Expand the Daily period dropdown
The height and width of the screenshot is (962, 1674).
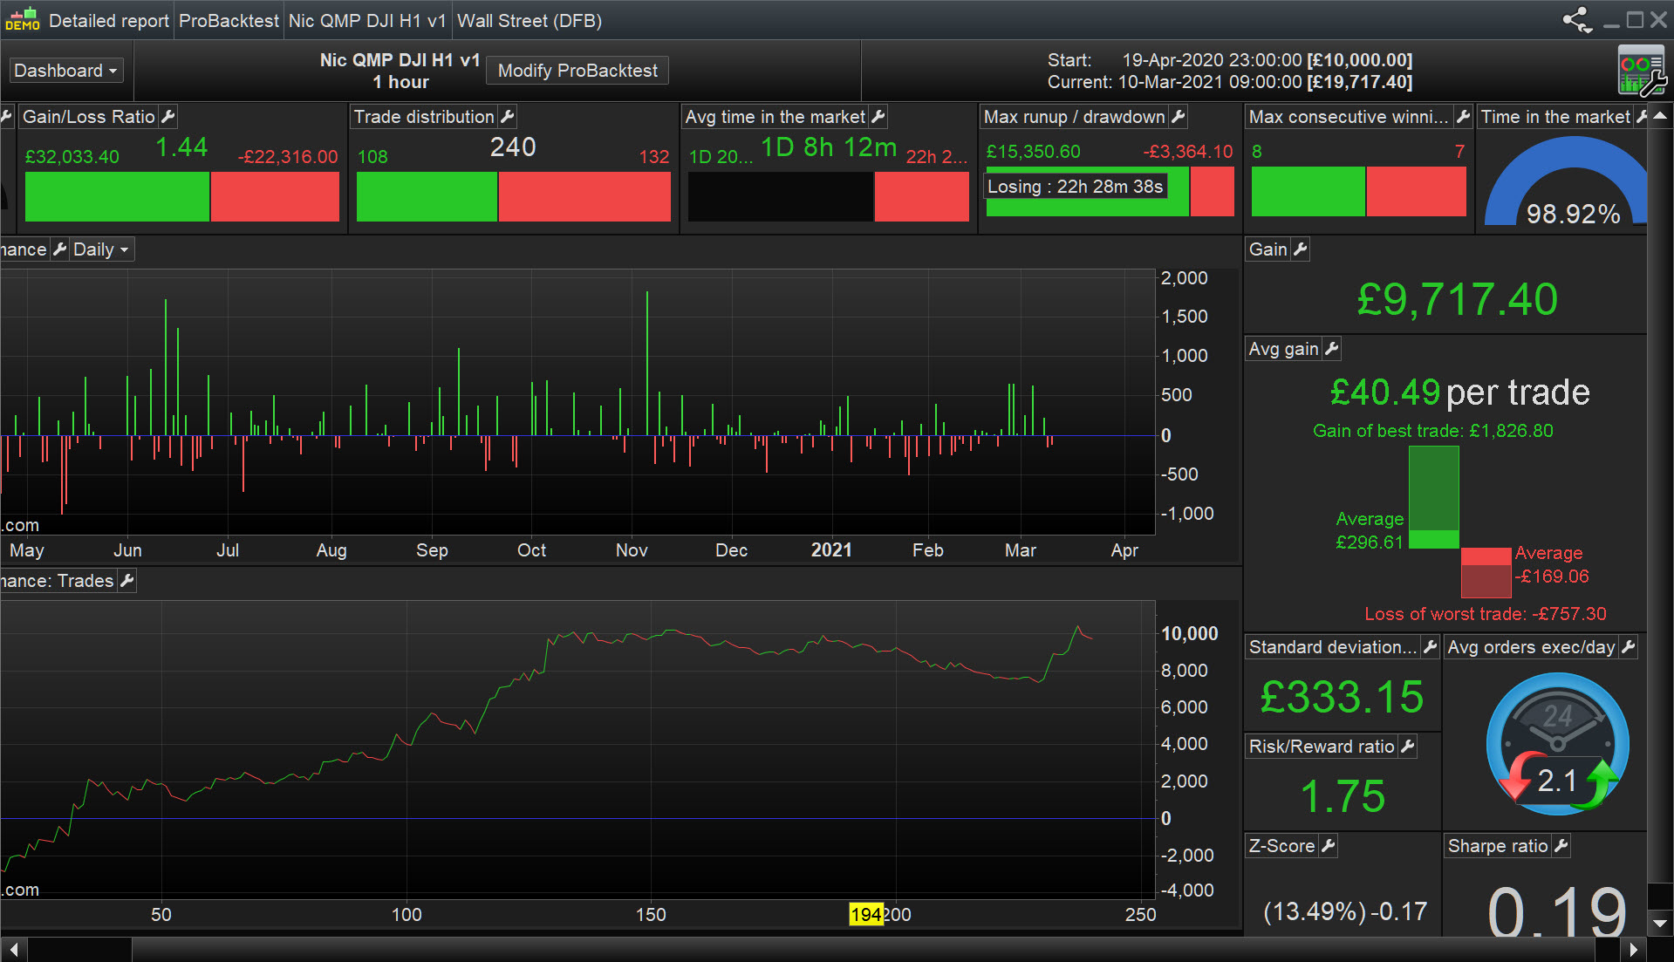[100, 249]
